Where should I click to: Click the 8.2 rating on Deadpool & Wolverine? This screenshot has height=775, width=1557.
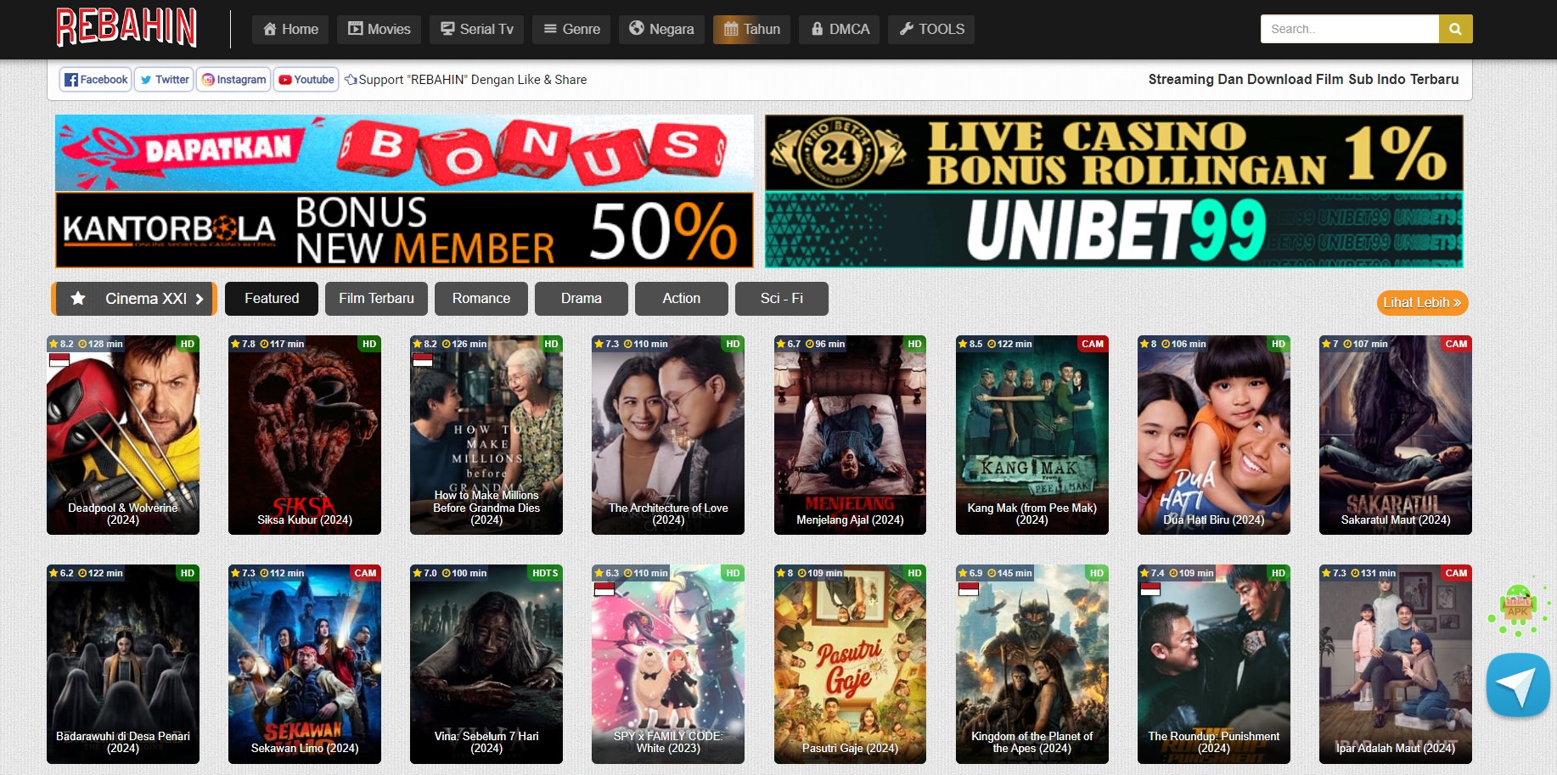point(61,344)
